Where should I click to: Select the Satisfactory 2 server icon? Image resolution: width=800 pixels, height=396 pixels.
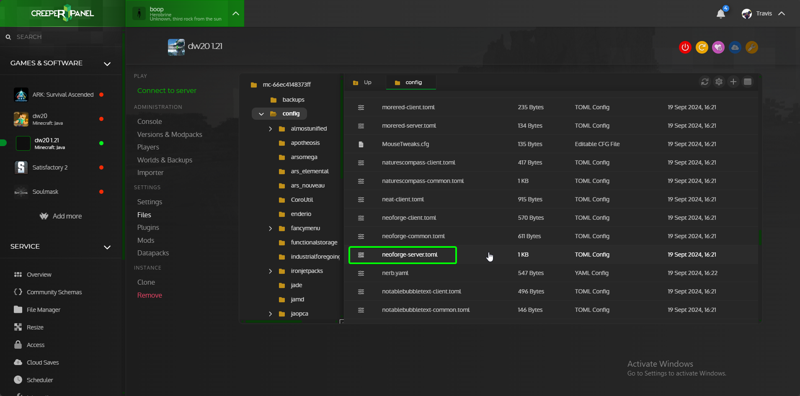(x=21, y=167)
